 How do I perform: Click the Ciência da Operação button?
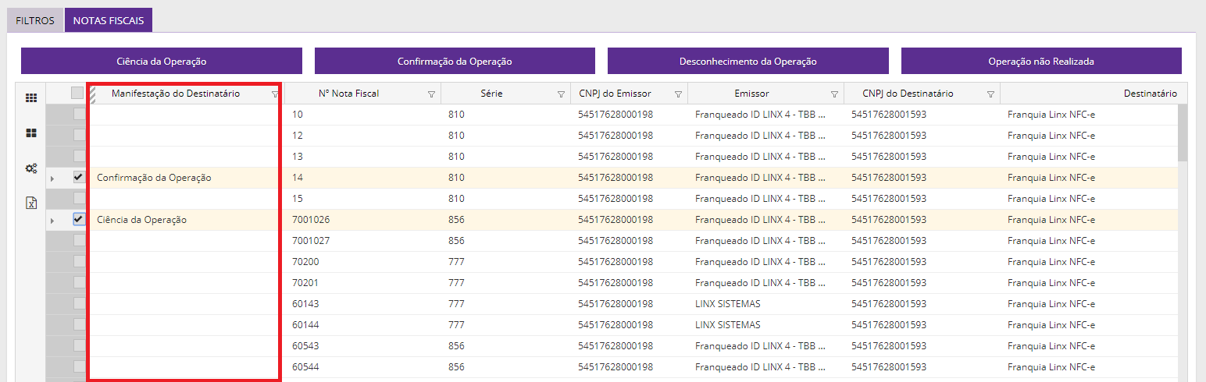[161, 61]
